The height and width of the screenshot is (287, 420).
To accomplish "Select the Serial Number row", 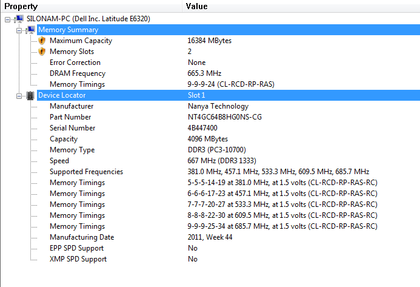I will pos(228,128).
